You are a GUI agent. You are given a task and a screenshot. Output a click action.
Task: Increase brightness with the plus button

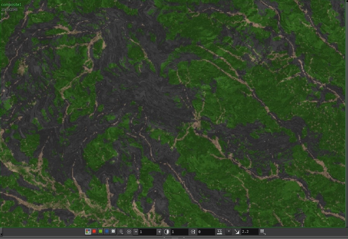(159, 232)
